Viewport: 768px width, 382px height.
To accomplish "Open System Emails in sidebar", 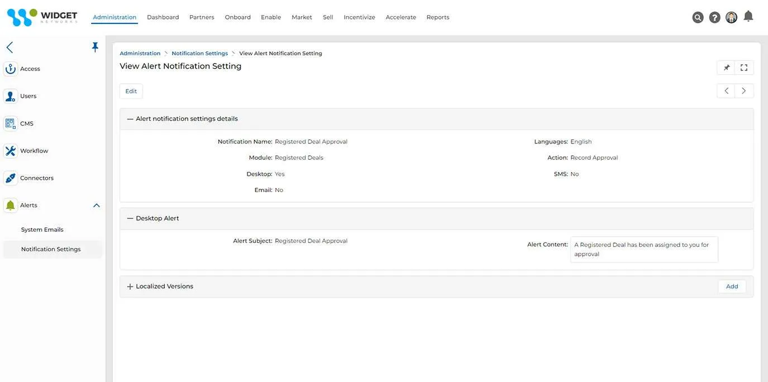I will point(42,230).
